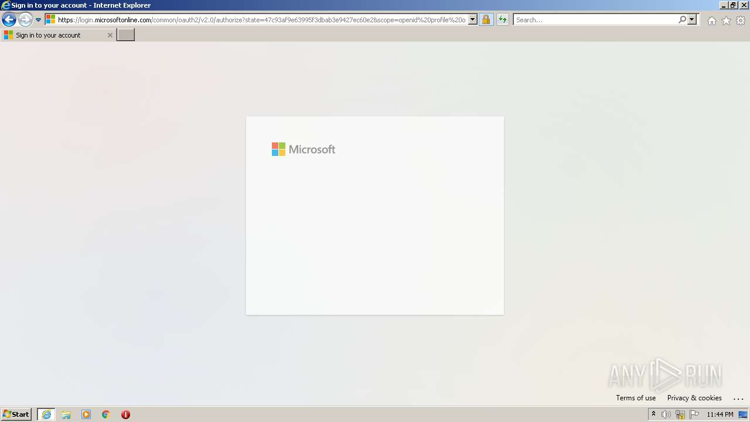This screenshot has height=422, width=750.
Task: Click the ellipsis more options in footer
Action: pyautogui.click(x=738, y=398)
